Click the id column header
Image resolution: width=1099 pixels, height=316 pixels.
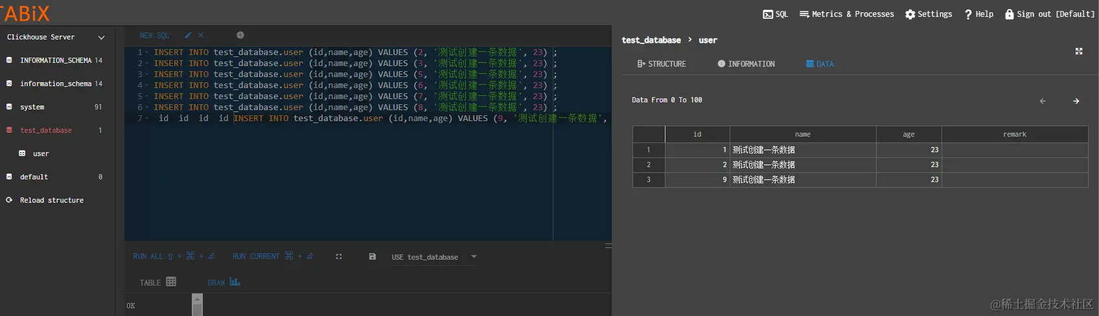tap(697, 135)
